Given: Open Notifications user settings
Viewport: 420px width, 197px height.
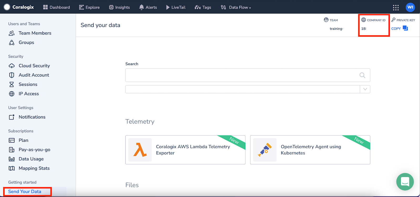Looking at the screenshot, I should (x=32, y=117).
